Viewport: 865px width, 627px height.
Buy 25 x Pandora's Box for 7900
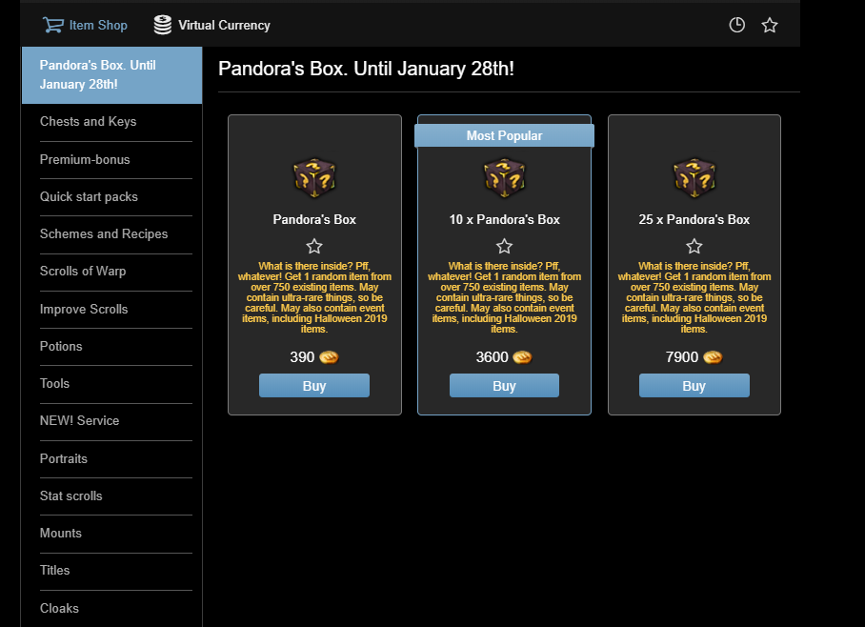tap(694, 386)
